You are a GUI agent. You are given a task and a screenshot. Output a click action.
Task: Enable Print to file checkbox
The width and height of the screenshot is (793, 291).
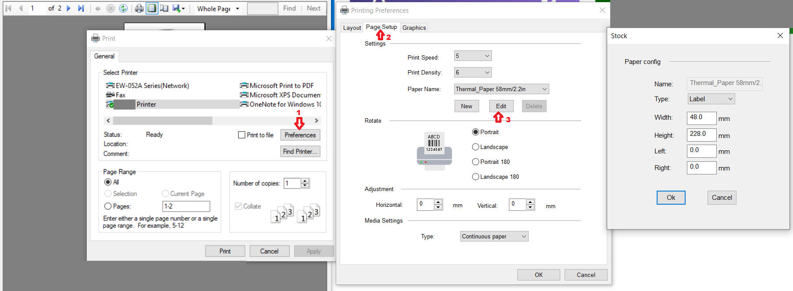(242, 135)
